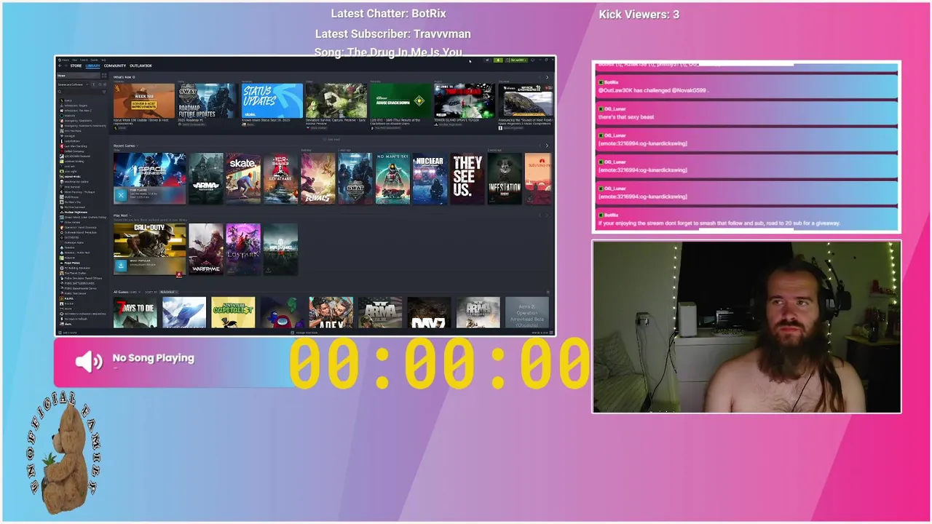Select Lost Ark in Play Next
This screenshot has width=932, height=524.
tap(243, 249)
